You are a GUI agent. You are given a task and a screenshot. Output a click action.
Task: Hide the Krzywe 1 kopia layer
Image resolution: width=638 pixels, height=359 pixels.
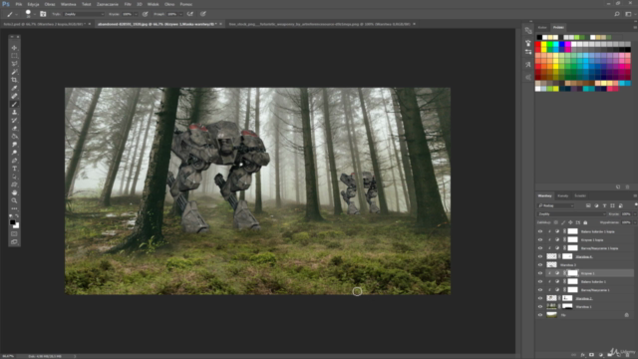pos(540,239)
